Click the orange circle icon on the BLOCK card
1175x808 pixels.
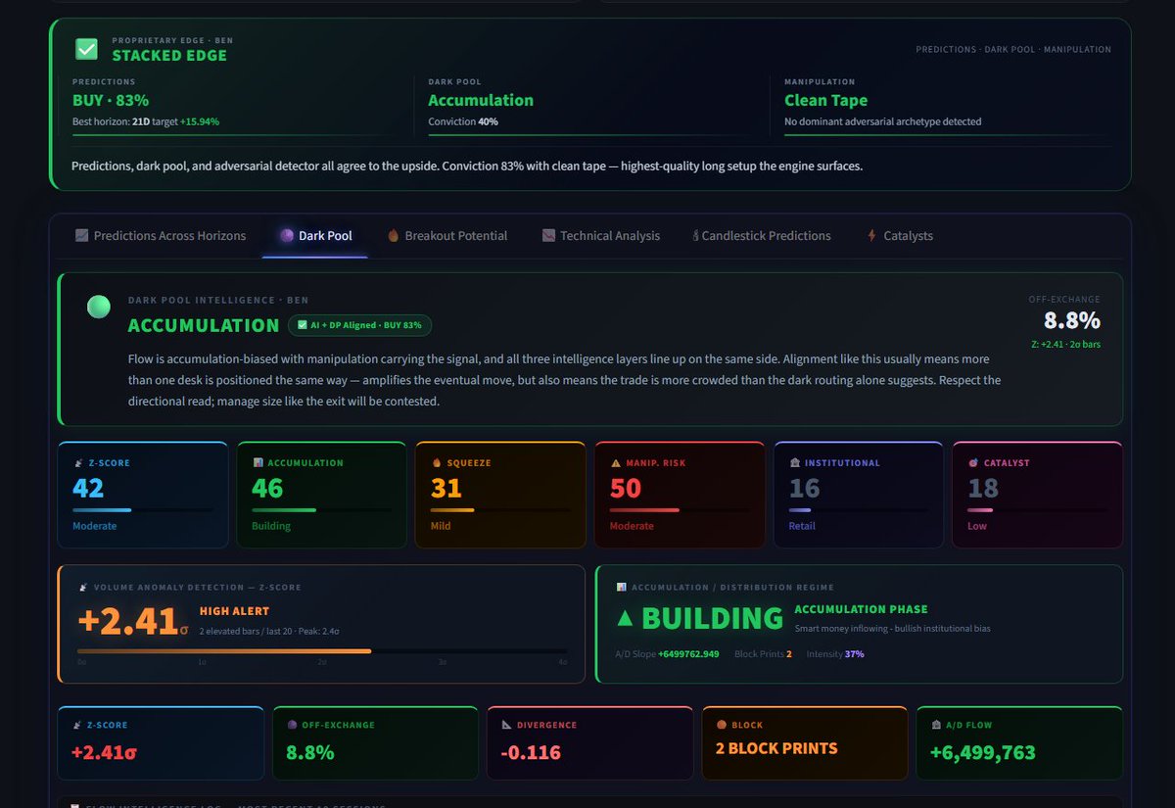722,726
